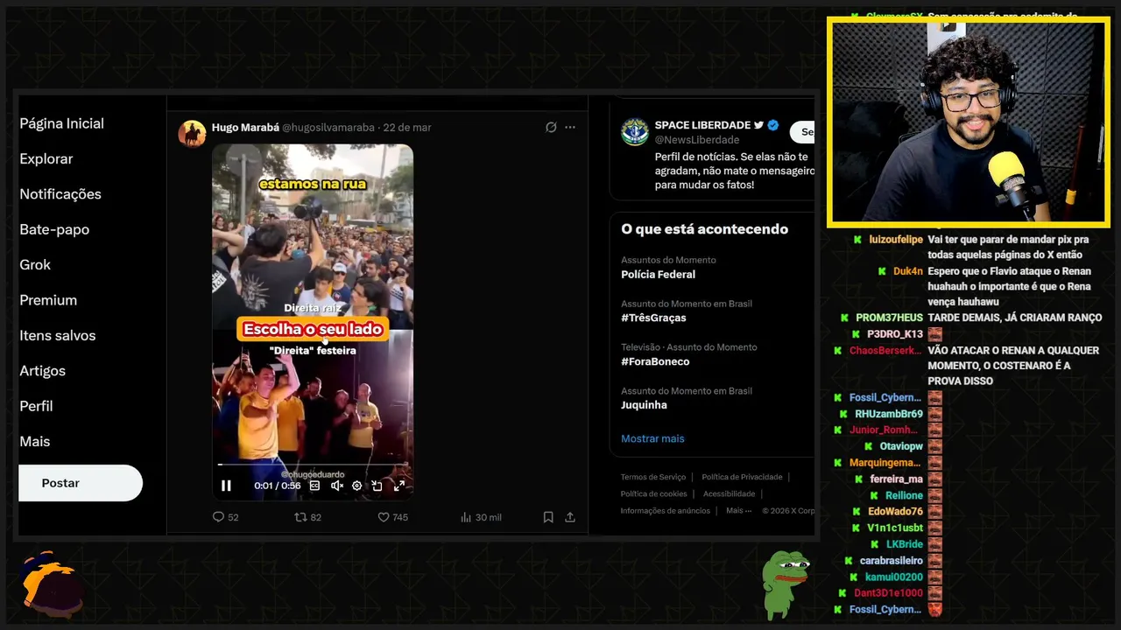
Task: Click Duk4n's username in chat
Action: 908,271
